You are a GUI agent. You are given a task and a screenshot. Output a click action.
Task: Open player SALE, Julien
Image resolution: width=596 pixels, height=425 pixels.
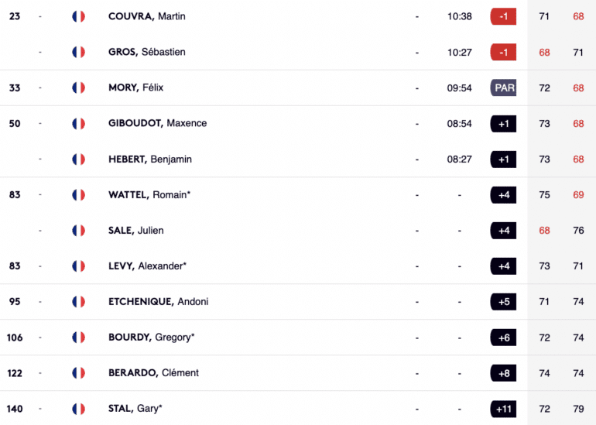pos(136,231)
